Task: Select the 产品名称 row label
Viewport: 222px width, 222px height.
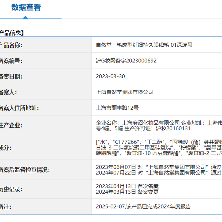Action: click(11, 45)
